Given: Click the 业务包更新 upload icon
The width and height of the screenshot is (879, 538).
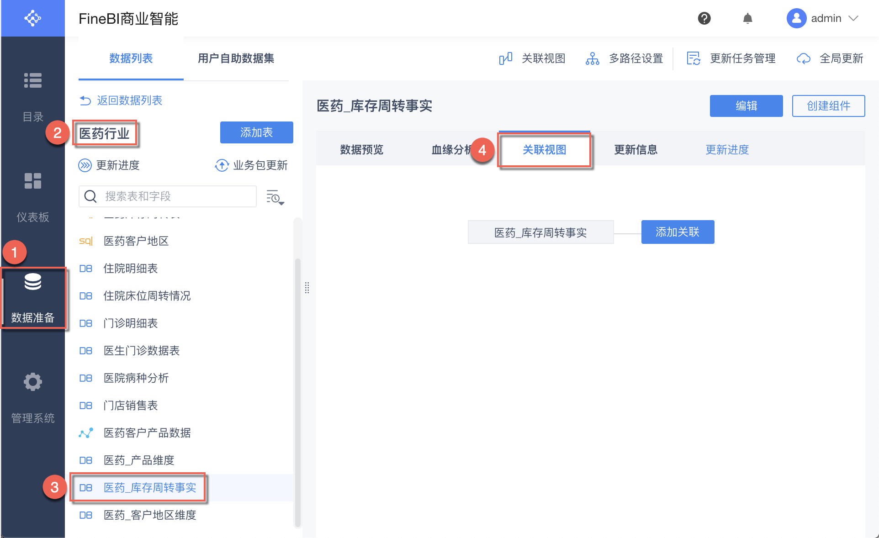Looking at the screenshot, I should [222, 165].
